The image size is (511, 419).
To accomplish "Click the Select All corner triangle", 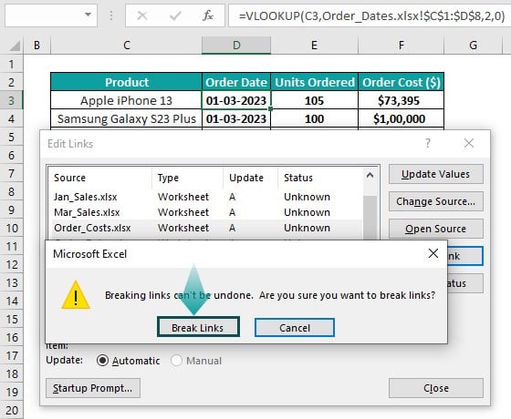I will click(15, 46).
